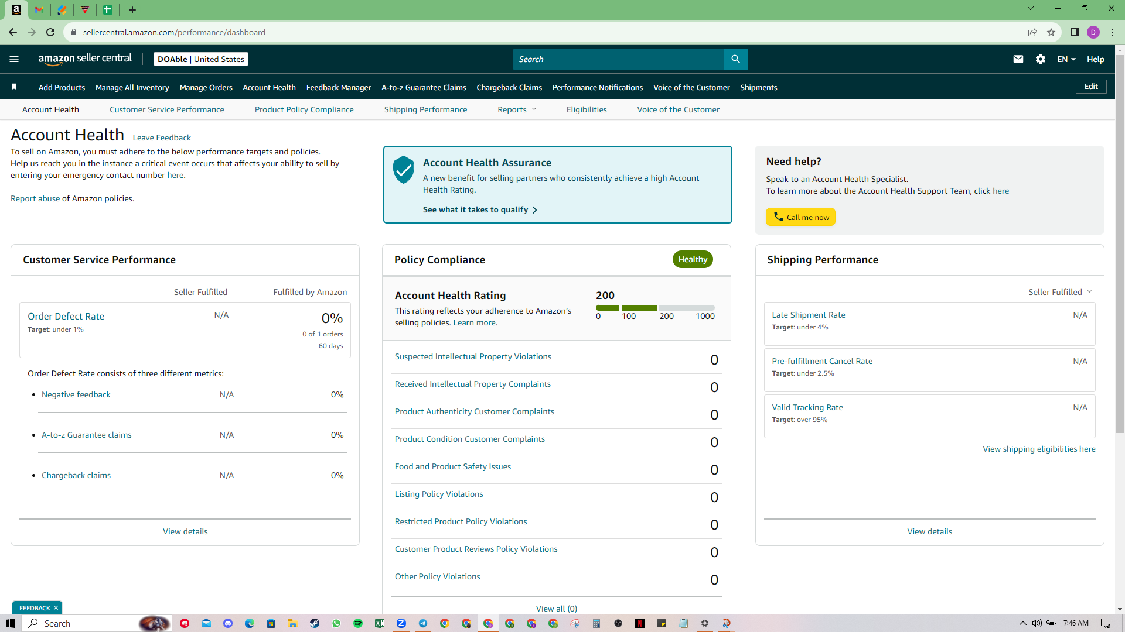The height and width of the screenshot is (632, 1125).
Task: Expand See what it takes to qualify
Action: coord(480,209)
